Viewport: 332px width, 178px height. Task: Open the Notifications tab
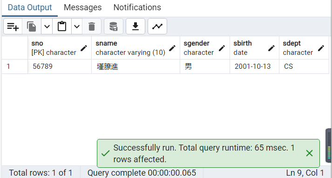(137, 7)
